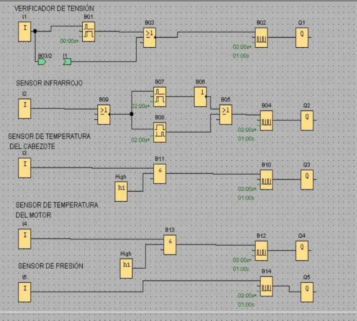This screenshot has height=321, width=357.
Task: Click the B06 NOT inverter block
Action: point(200,97)
